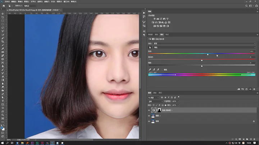259x145 pixels.
Task: Open the layer filter type dropdown
Action: 154,98
